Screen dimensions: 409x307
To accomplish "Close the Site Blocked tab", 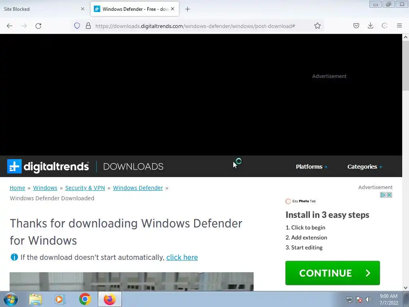I will 83,9.
